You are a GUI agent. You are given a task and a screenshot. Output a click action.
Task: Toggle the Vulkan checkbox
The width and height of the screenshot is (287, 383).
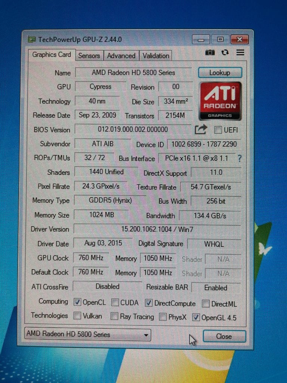pos(77,316)
